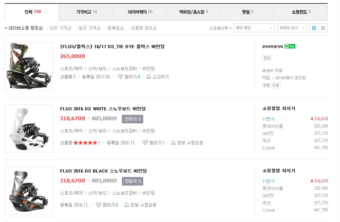
Task: Click 스키/보드 category in DS_TIE DYE listing
Action: pyautogui.click(x=97, y=69)
